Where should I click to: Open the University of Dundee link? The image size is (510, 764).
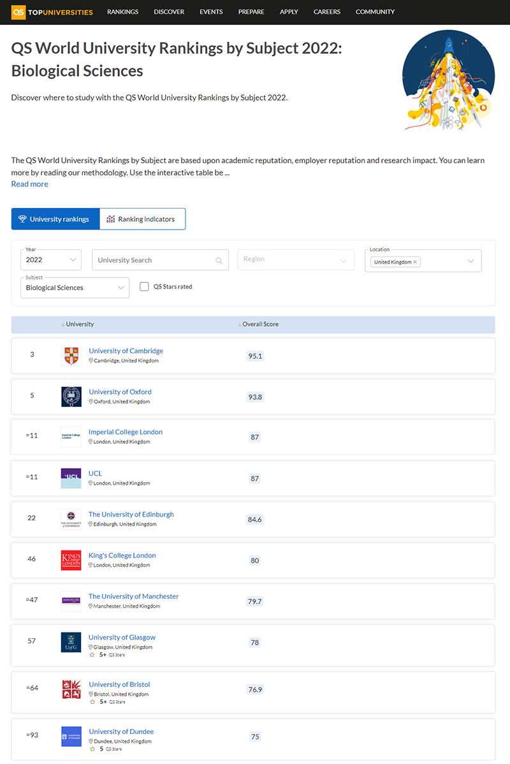click(121, 731)
